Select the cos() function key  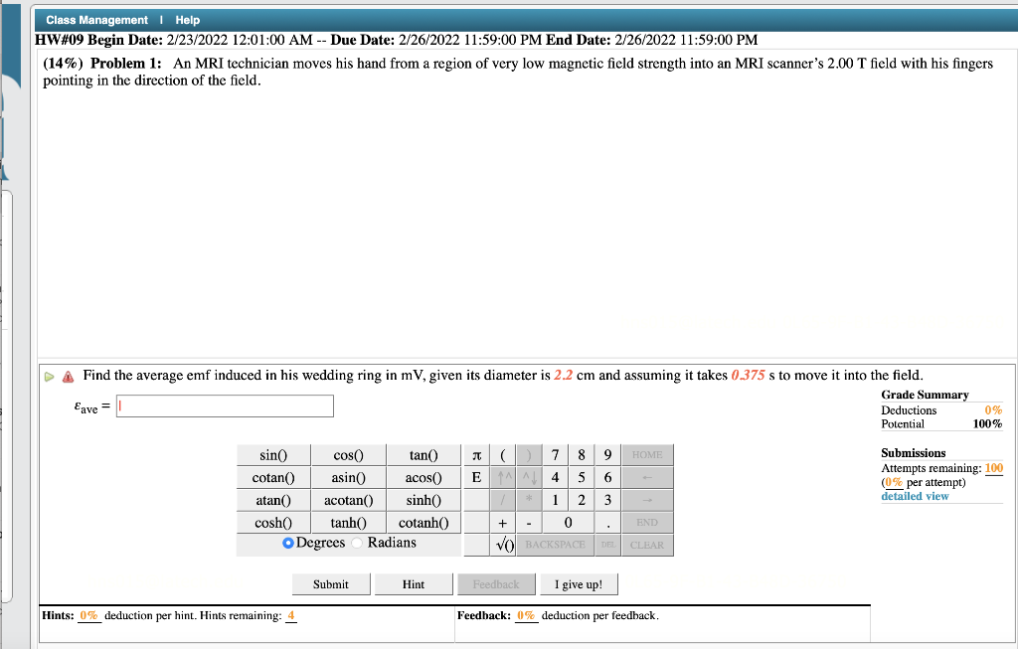[348, 454]
